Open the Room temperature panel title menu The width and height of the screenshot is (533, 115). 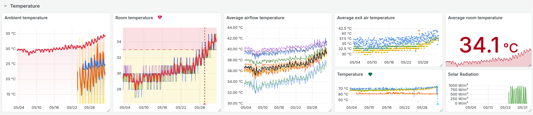point(134,18)
